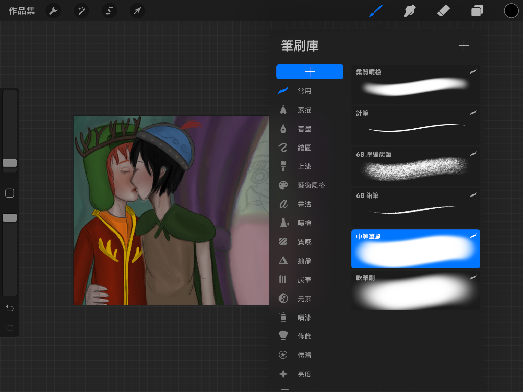Return to 作品集 gallery
Image resolution: width=523 pixels, height=392 pixels.
pos(21,11)
